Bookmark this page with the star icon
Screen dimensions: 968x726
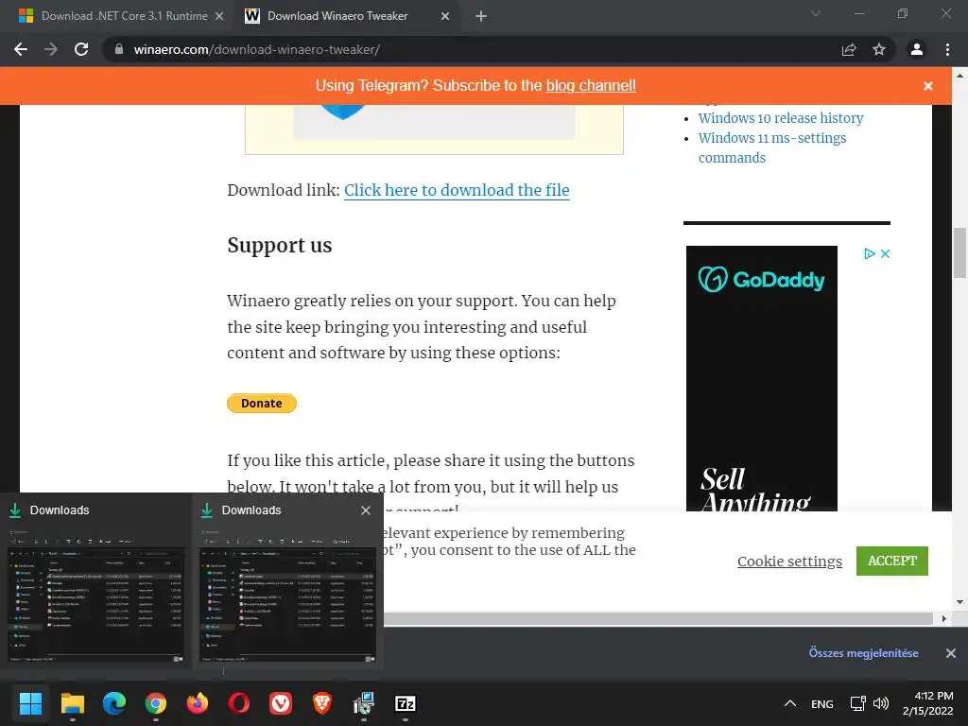click(879, 49)
